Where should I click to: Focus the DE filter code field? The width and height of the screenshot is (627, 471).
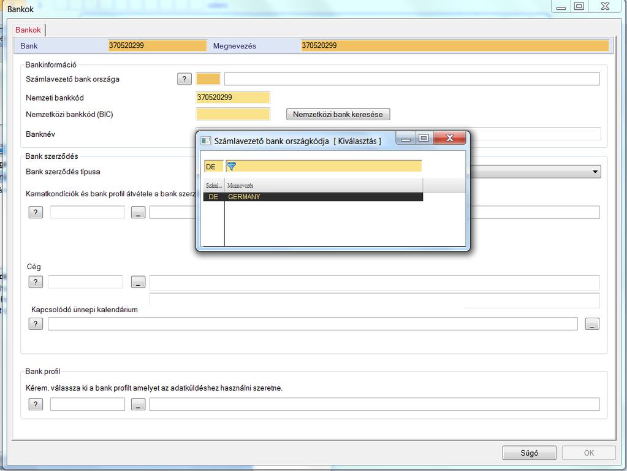coord(213,166)
